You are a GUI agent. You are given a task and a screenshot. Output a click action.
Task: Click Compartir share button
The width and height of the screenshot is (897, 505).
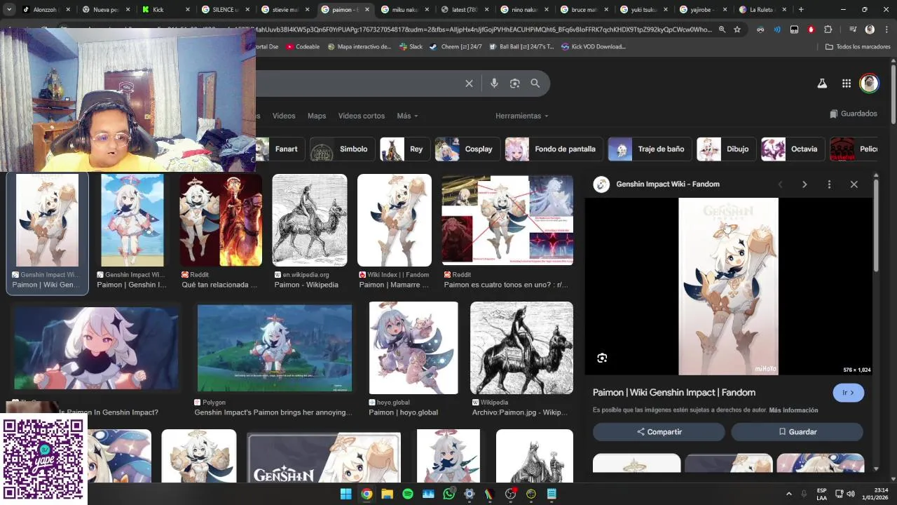click(x=659, y=432)
